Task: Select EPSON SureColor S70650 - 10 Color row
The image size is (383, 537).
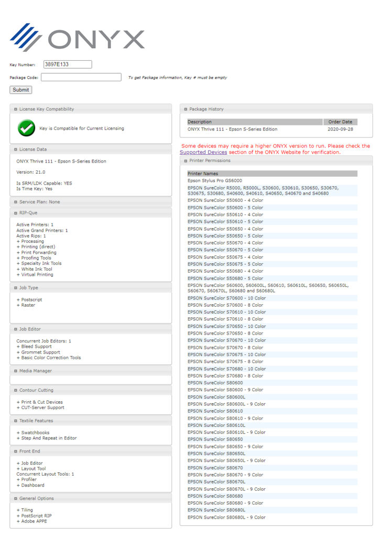Action: tap(272, 326)
